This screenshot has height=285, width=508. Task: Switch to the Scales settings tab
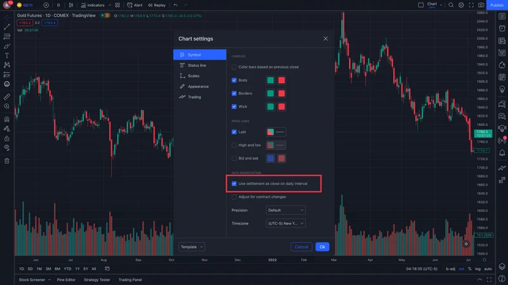tap(199, 76)
